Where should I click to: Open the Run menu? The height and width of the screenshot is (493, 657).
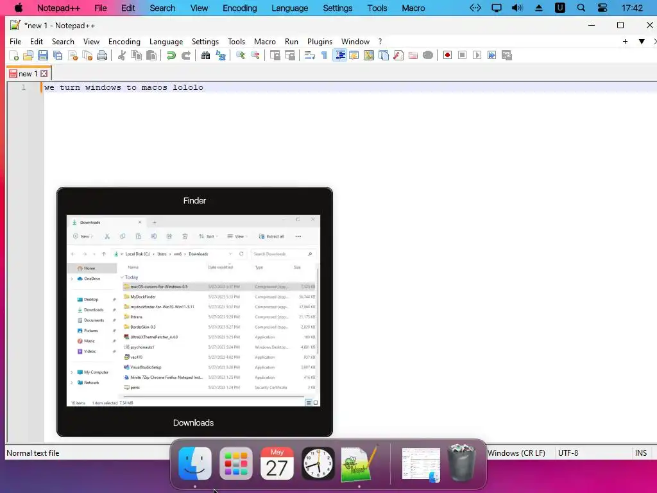coord(292,42)
